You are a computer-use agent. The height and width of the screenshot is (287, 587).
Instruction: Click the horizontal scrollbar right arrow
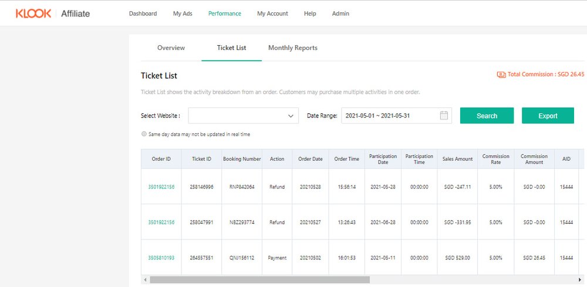[580, 280]
